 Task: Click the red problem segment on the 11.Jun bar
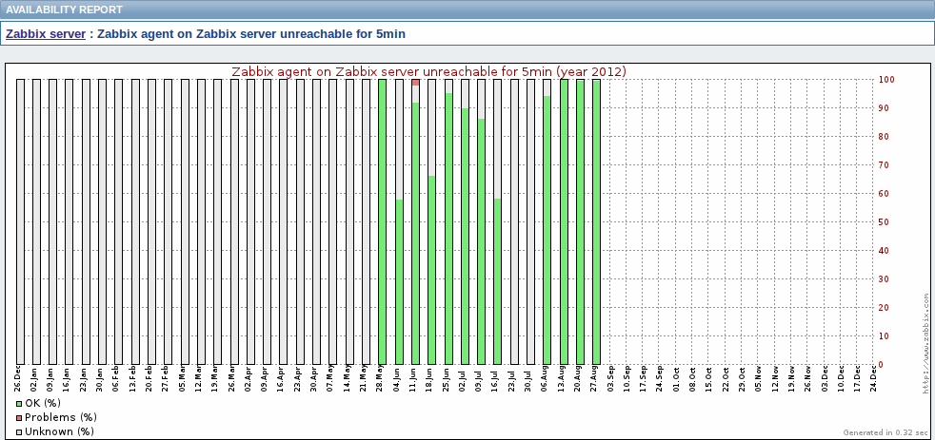click(416, 82)
